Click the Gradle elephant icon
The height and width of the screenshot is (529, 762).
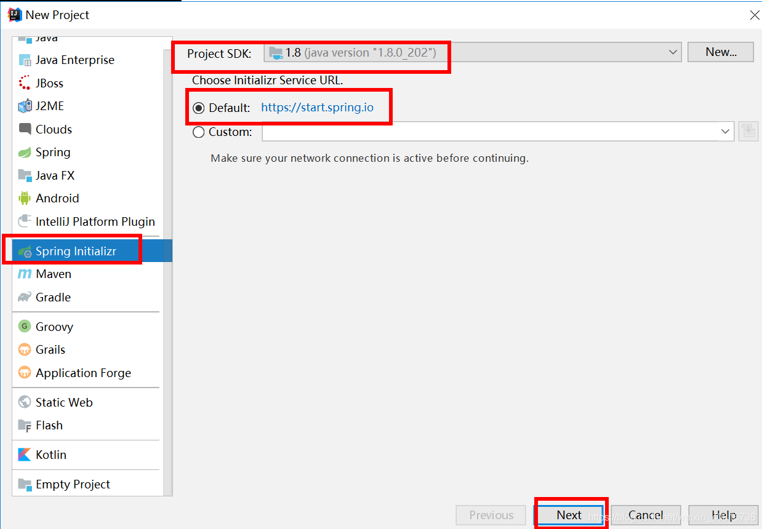[x=25, y=297]
